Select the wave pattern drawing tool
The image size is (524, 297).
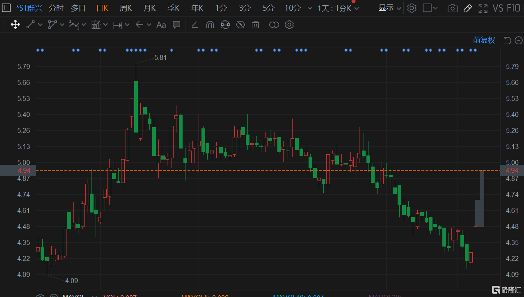(x=74, y=25)
